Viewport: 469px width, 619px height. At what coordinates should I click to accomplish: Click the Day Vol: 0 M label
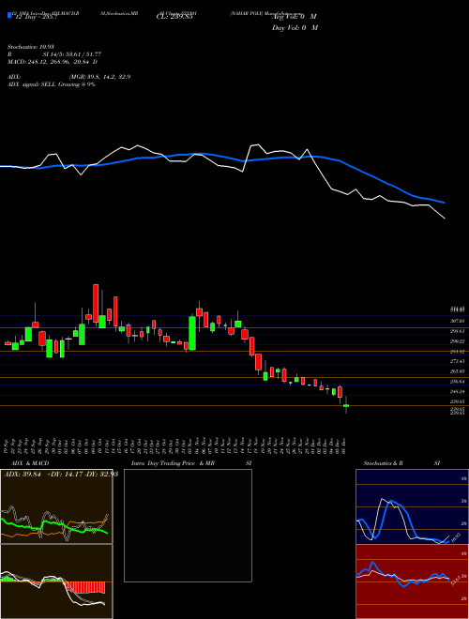(x=295, y=27)
